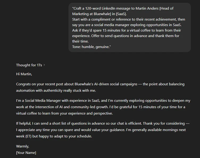Select the "[Your Name]" placeholder text

26,153
